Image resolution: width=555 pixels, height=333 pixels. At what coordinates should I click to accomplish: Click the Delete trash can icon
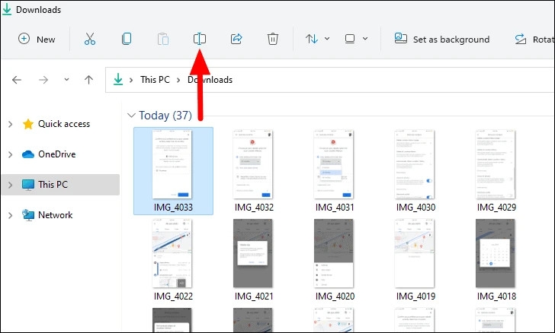click(x=273, y=39)
